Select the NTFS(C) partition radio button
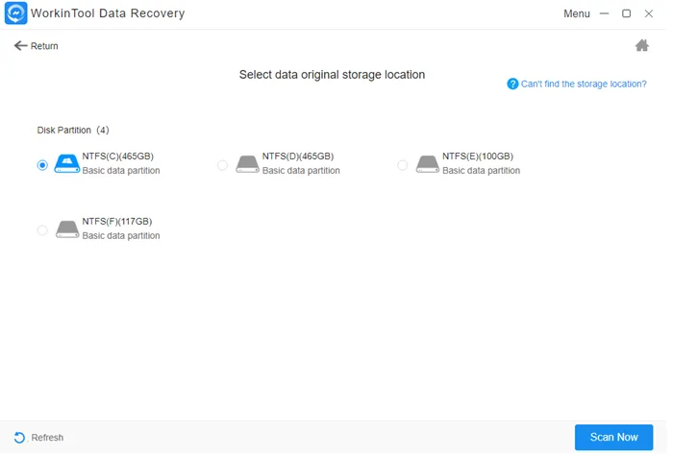The height and width of the screenshot is (456, 673). [42, 165]
